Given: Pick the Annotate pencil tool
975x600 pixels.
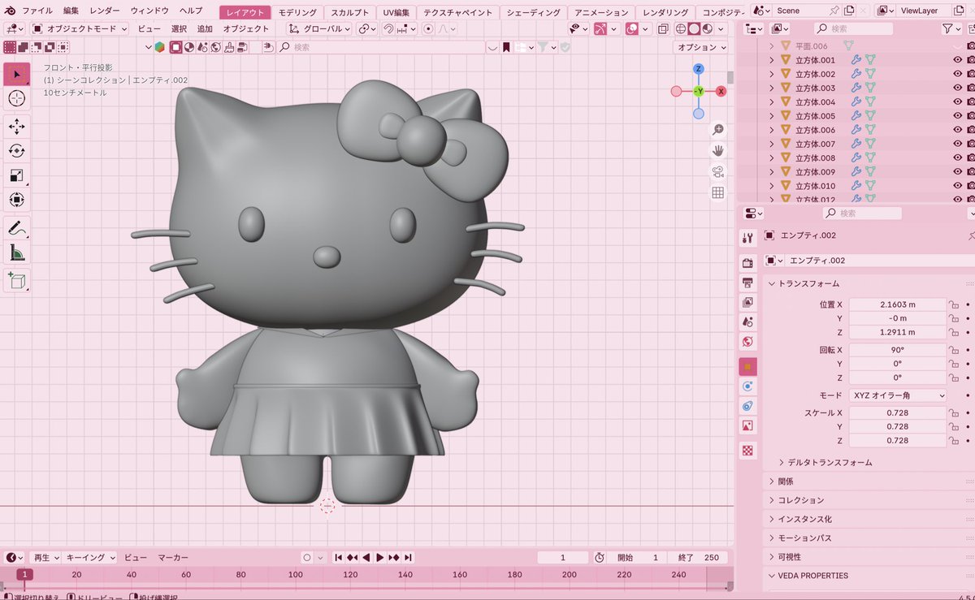Looking at the screenshot, I should point(17,227).
